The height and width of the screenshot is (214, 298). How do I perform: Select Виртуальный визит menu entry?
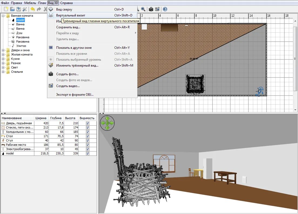click(x=92, y=15)
